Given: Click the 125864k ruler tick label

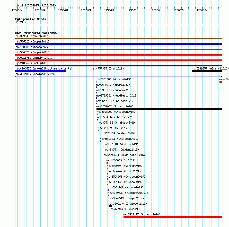Looking at the screenshot, I should tap(109, 10).
